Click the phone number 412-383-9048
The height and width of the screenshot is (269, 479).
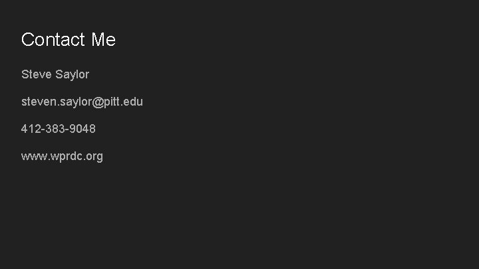tap(58, 129)
